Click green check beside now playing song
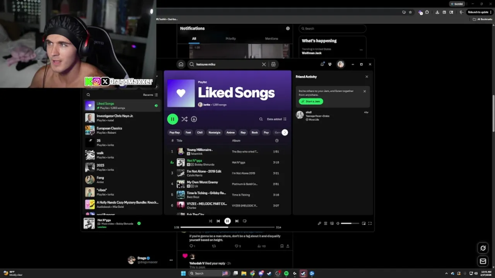 point(139,223)
